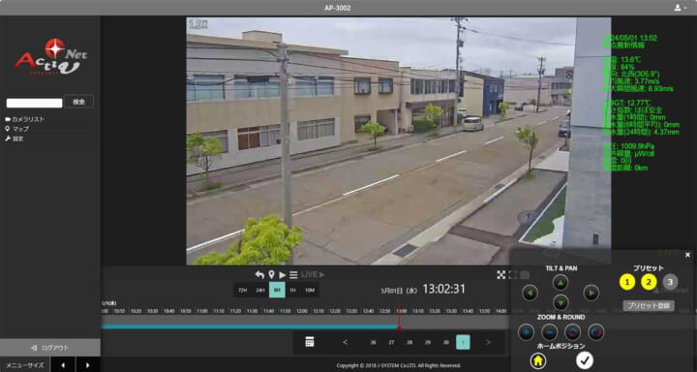
Task: Select day 30 in the date strip
Action: (x=446, y=342)
